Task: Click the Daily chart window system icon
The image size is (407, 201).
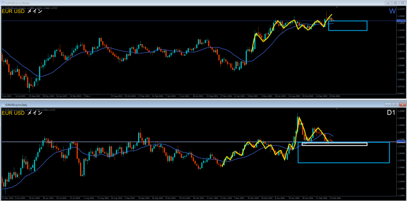Action: [4, 104]
